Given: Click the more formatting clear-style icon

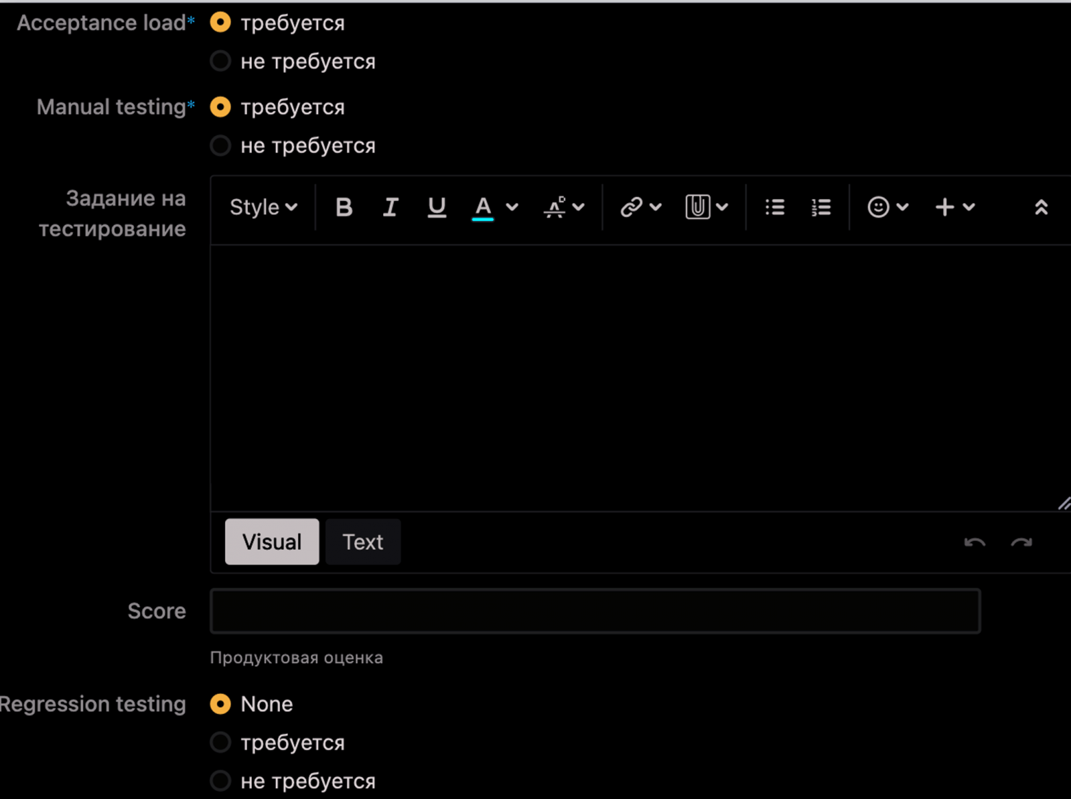Looking at the screenshot, I should tap(555, 207).
